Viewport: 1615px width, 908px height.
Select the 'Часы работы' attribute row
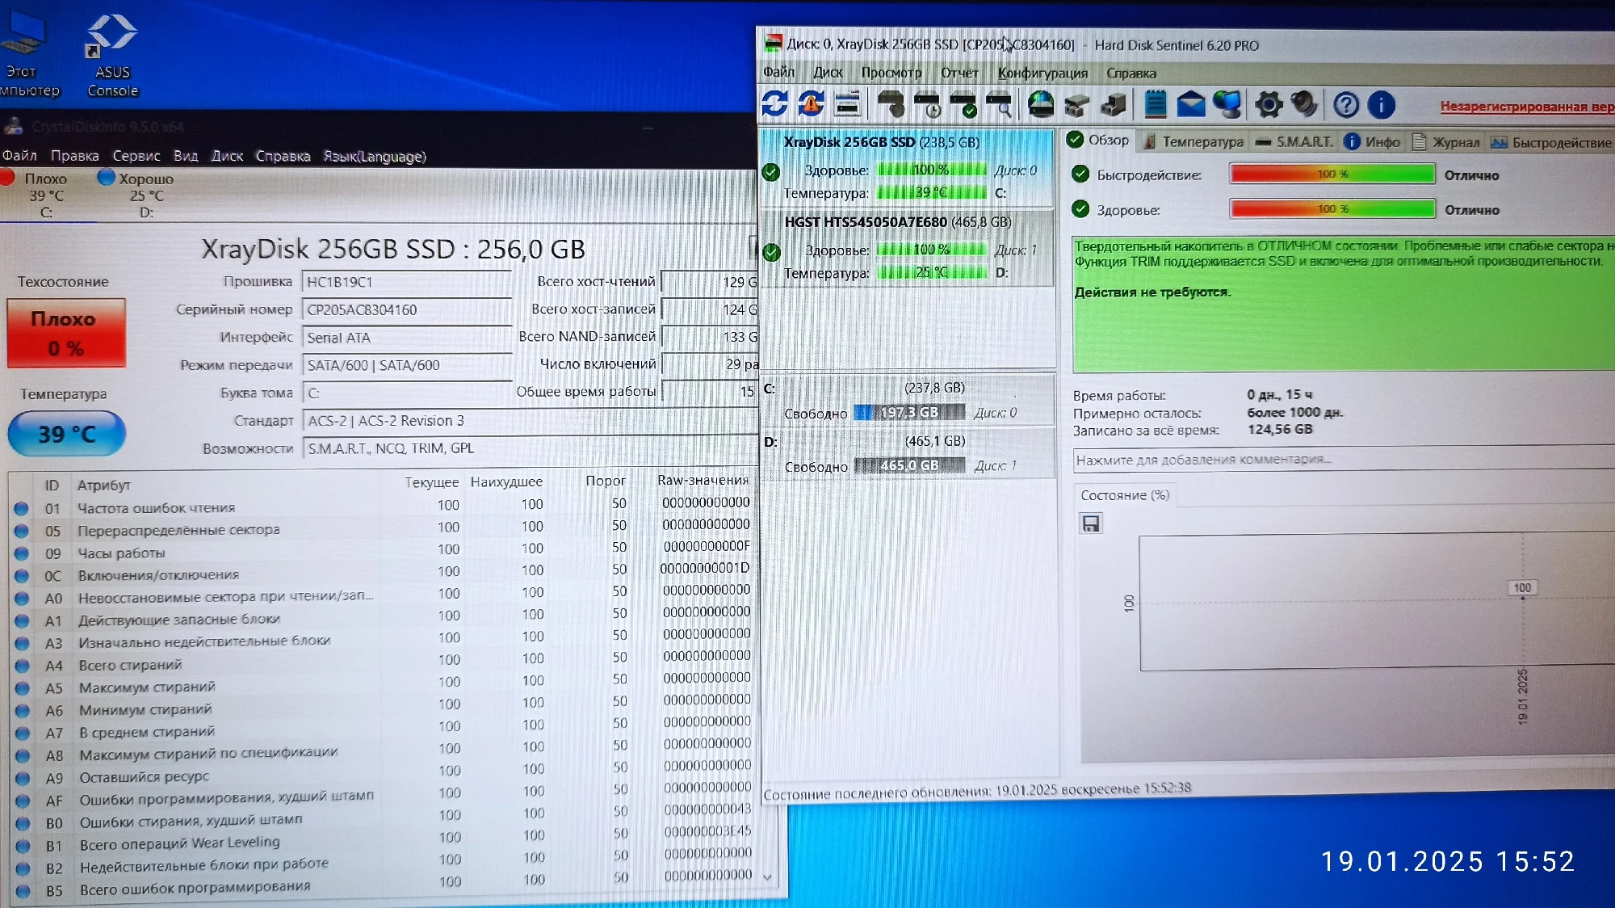point(384,551)
